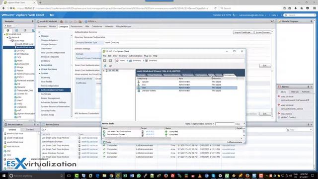The width and height of the screenshot is (318, 179).
Task: Click the Cortana search box on the taskbar
Action: tap(36, 176)
